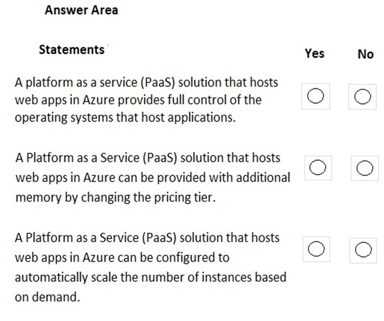Click the Answer Area heading
The width and height of the screenshot is (384, 321).
[x=81, y=10]
